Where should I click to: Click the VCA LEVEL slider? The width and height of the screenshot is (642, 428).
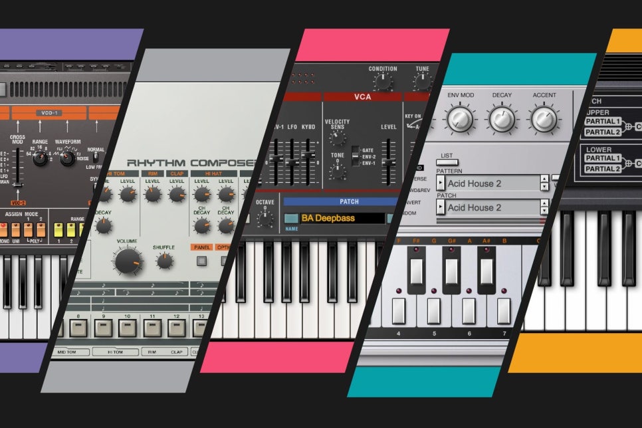pyautogui.click(x=388, y=162)
